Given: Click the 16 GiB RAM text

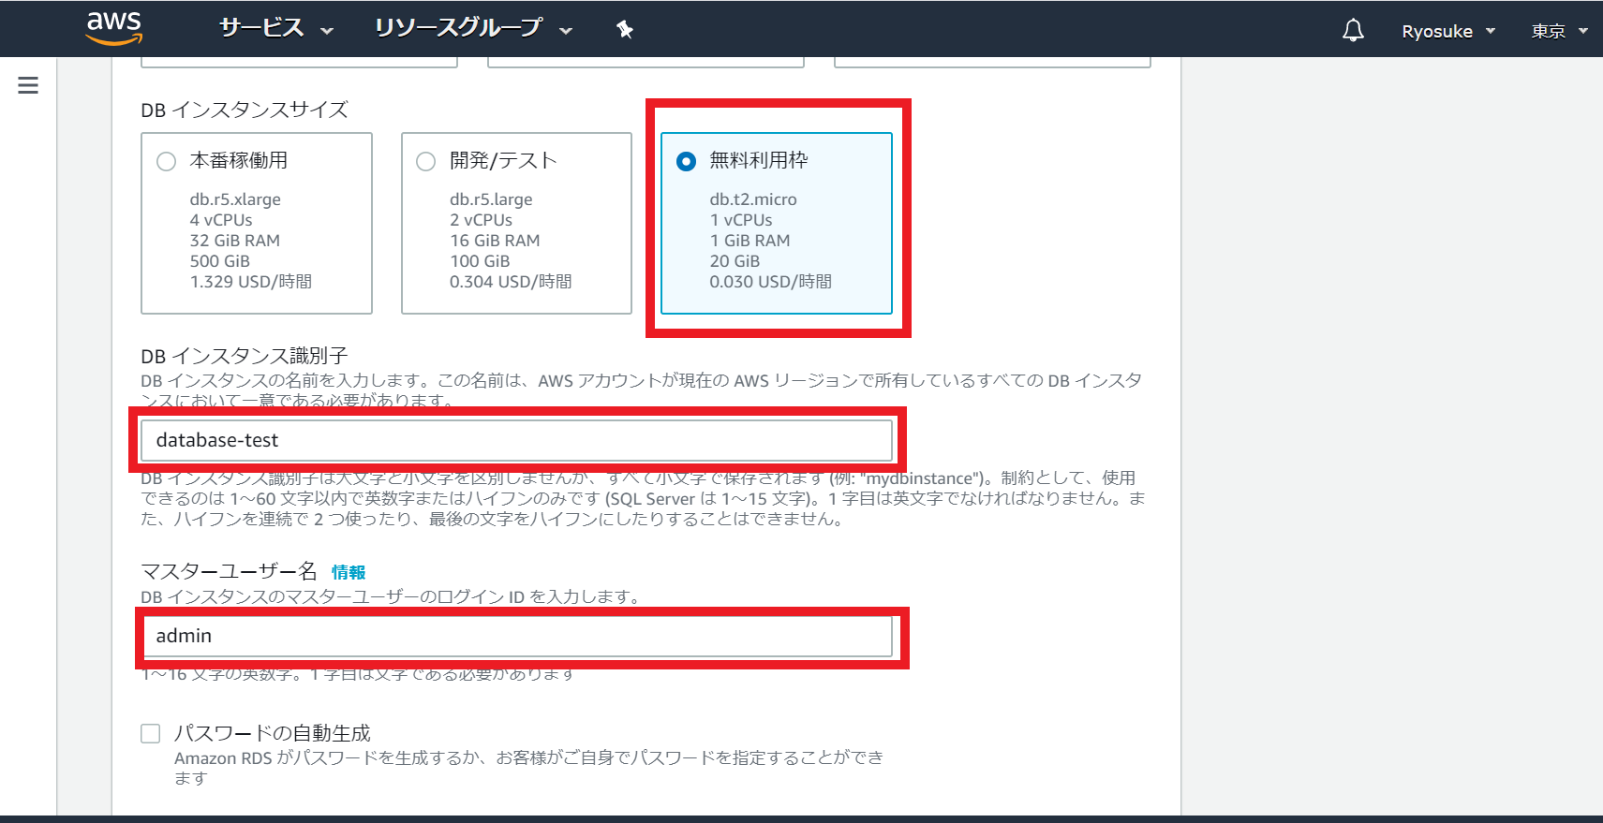Looking at the screenshot, I should (x=495, y=241).
